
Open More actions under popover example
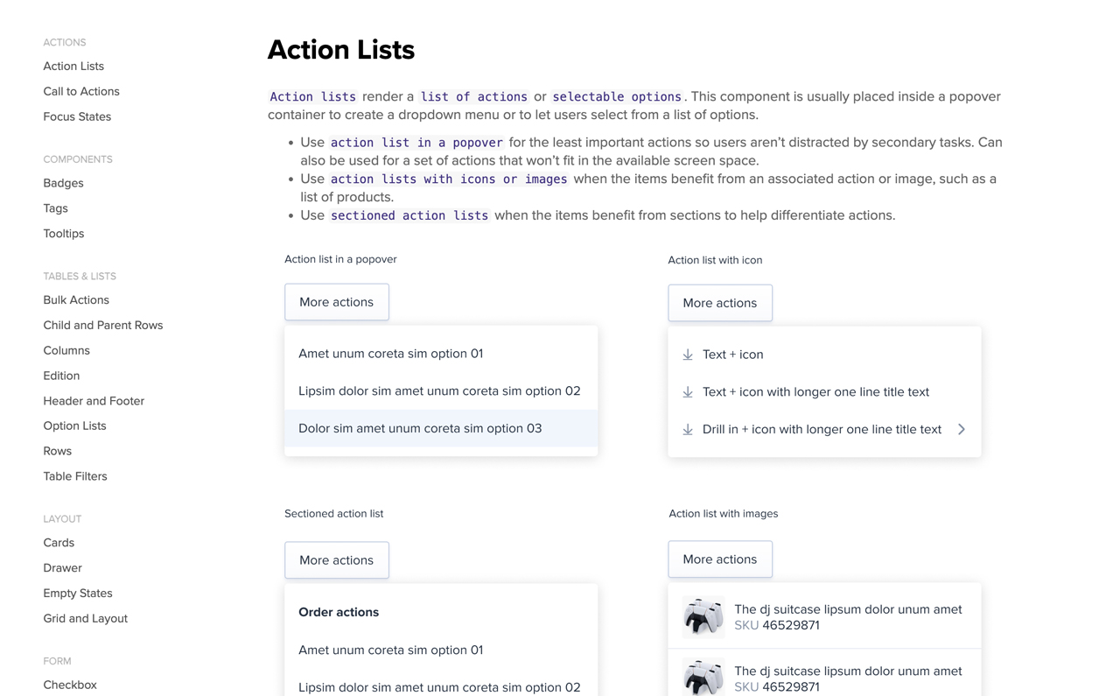point(336,302)
